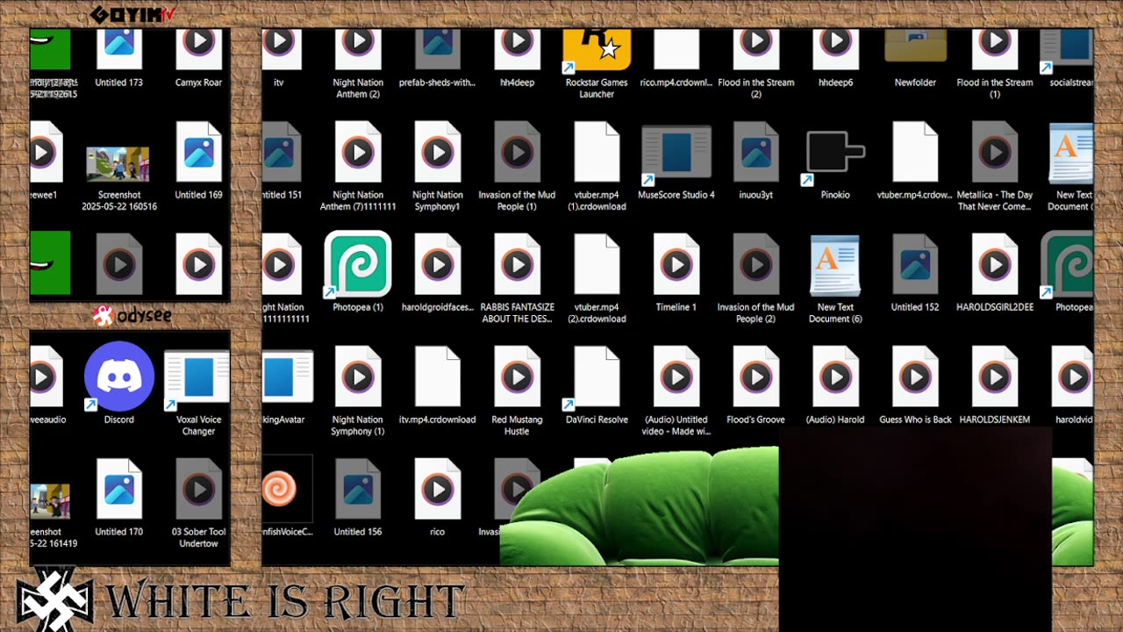Launch Voxal Voice Changer shortcut
This screenshot has width=1123, height=632.
(198, 377)
